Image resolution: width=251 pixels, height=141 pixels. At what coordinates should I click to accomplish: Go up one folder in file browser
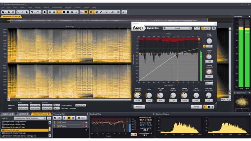pyautogui.click(x=49, y=118)
